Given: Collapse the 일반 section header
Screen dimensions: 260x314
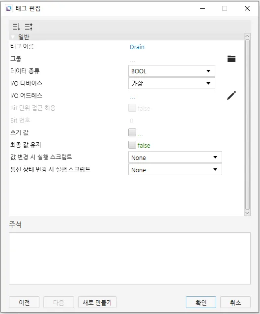Looking at the screenshot, I should [13, 37].
